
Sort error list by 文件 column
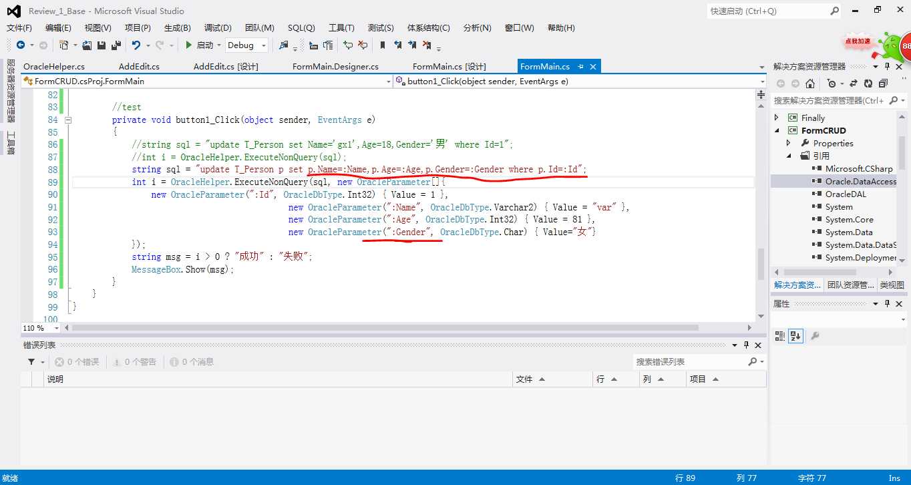point(552,379)
